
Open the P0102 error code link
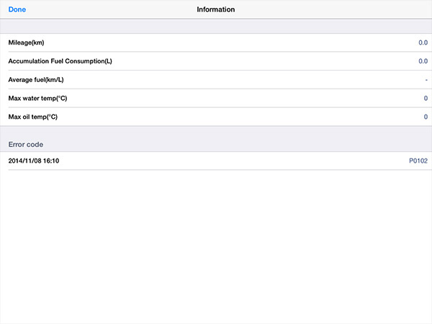418,161
